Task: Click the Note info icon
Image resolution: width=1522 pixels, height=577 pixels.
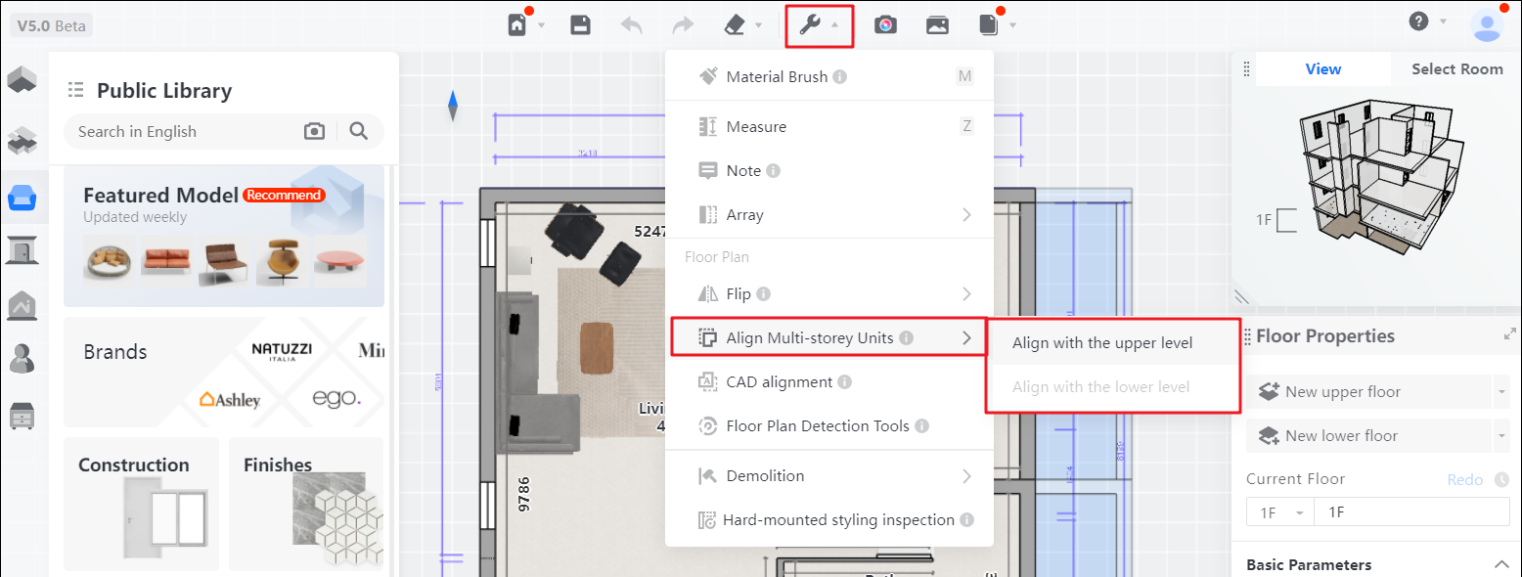Action: pyautogui.click(x=774, y=171)
